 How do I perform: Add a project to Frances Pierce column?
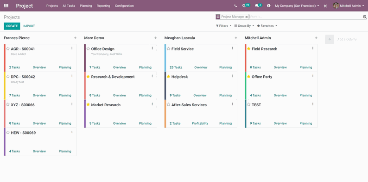[76, 38]
